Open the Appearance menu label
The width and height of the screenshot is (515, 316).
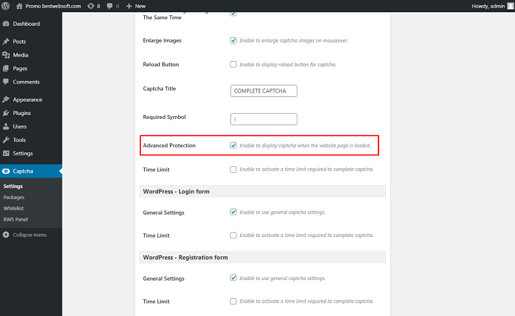point(28,100)
